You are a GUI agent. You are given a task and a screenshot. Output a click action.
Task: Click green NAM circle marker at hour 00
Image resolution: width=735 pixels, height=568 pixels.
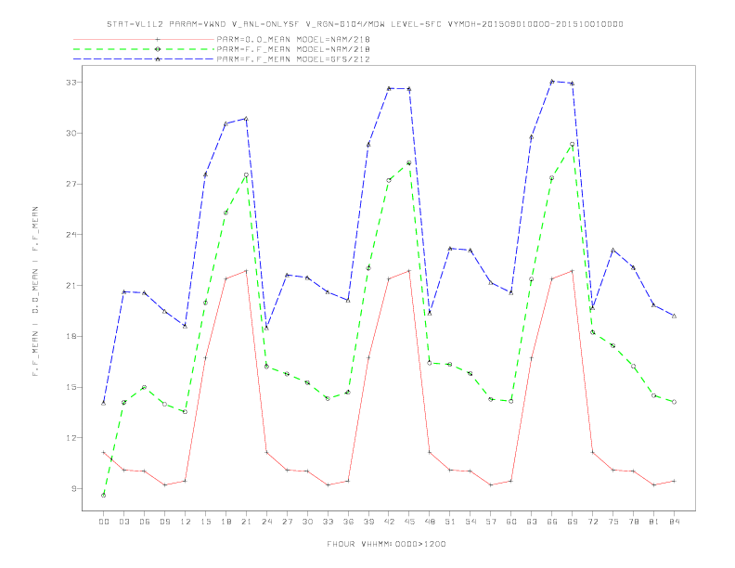click(104, 496)
